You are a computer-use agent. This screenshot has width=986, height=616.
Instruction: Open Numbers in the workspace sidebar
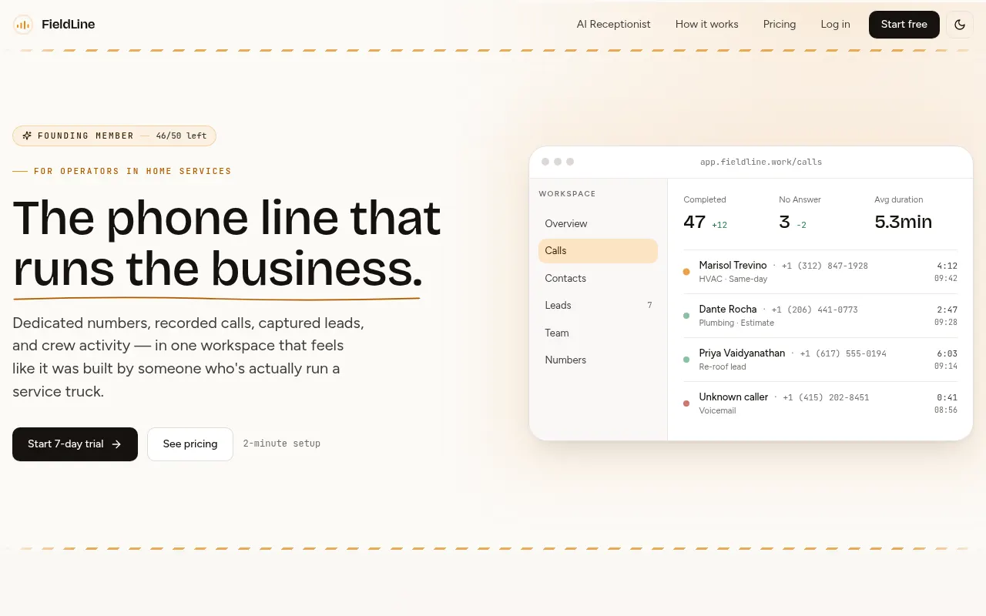click(x=598, y=360)
